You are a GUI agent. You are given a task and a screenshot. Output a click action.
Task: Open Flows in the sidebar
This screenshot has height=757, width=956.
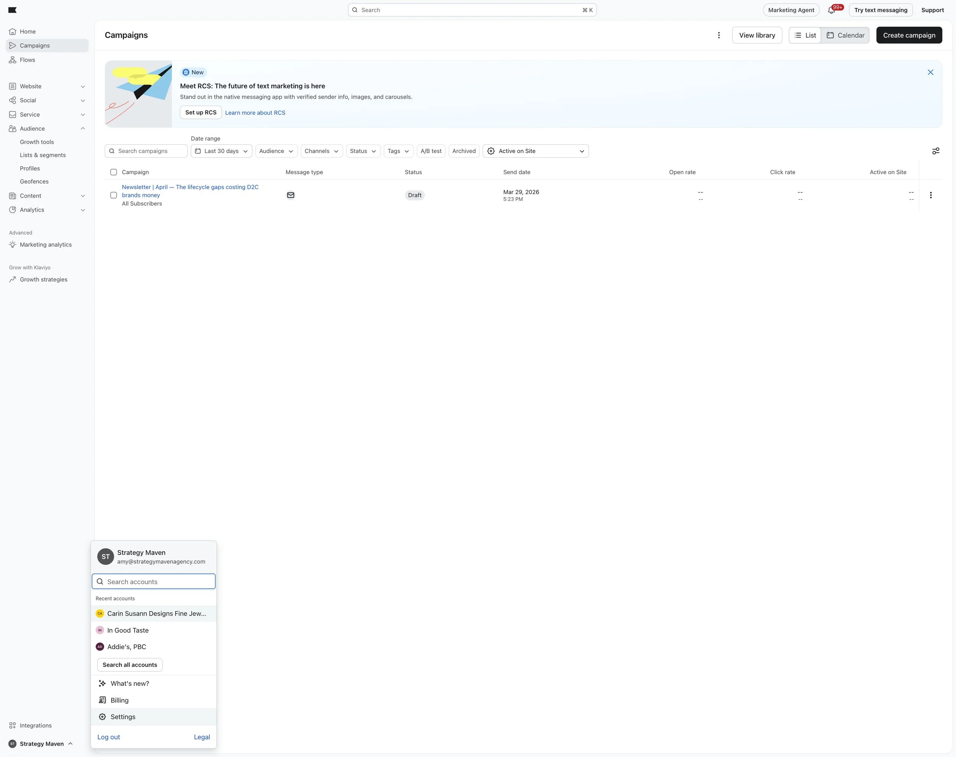(x=27, y=60)
